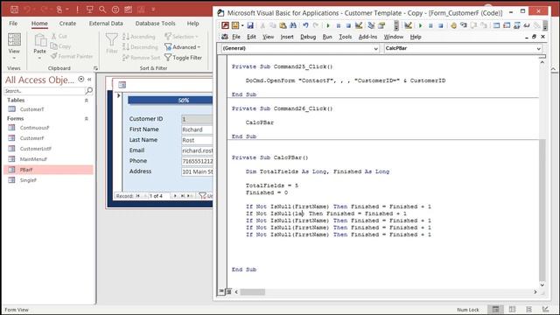Image resolution: width=560 pixels, height=315 pixels.
Task: Open Find using the binoculars icon
Action: [293, 25]
